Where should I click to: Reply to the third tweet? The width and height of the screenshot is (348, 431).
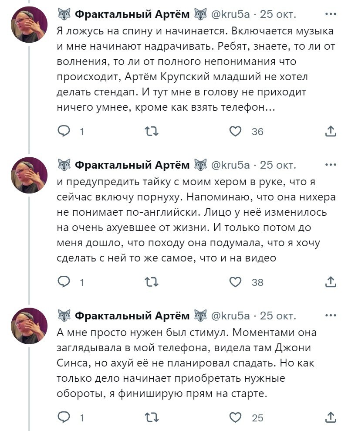click(x=64, y=417)
